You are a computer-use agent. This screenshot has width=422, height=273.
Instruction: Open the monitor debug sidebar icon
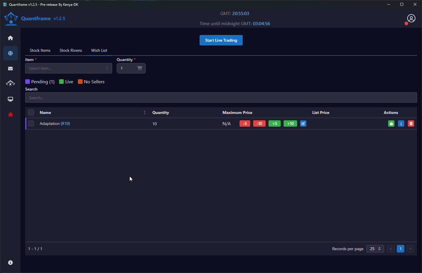coord(10,99)
